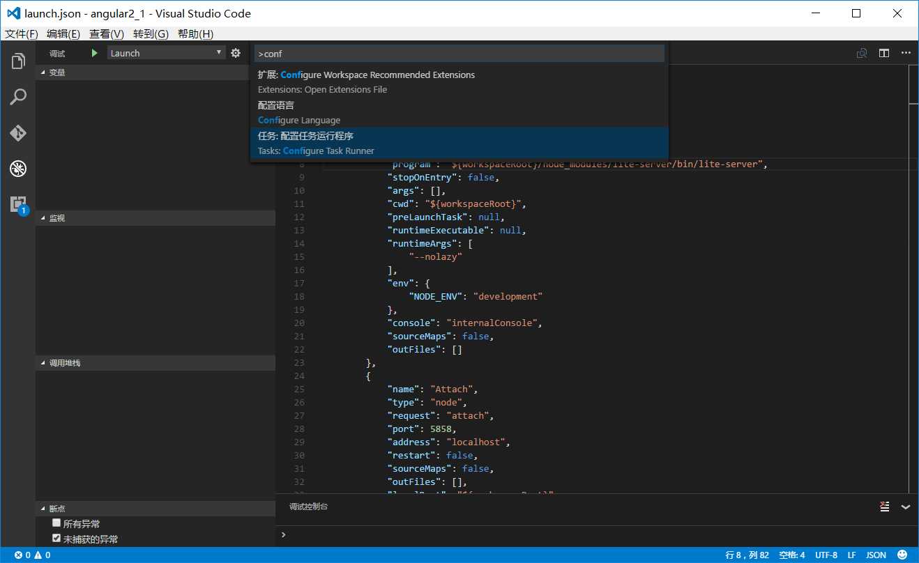919x563 pixels.
Task: Open the Debug view icon
Action: tap(18, 168)
